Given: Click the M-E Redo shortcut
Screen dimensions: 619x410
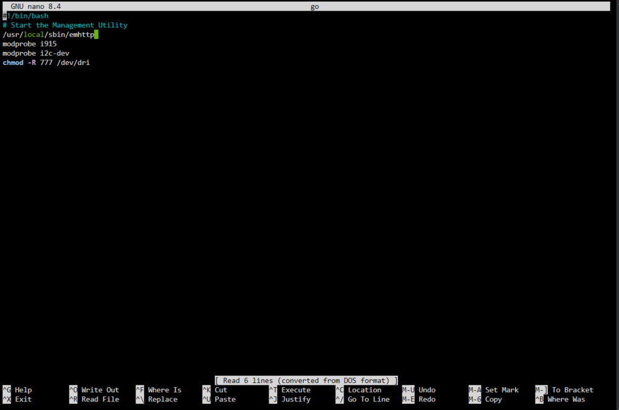Looking at the screenshot, I should coord(419,399).
